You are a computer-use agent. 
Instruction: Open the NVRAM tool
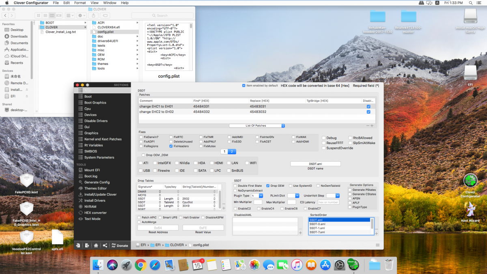[x=90, y=207]
